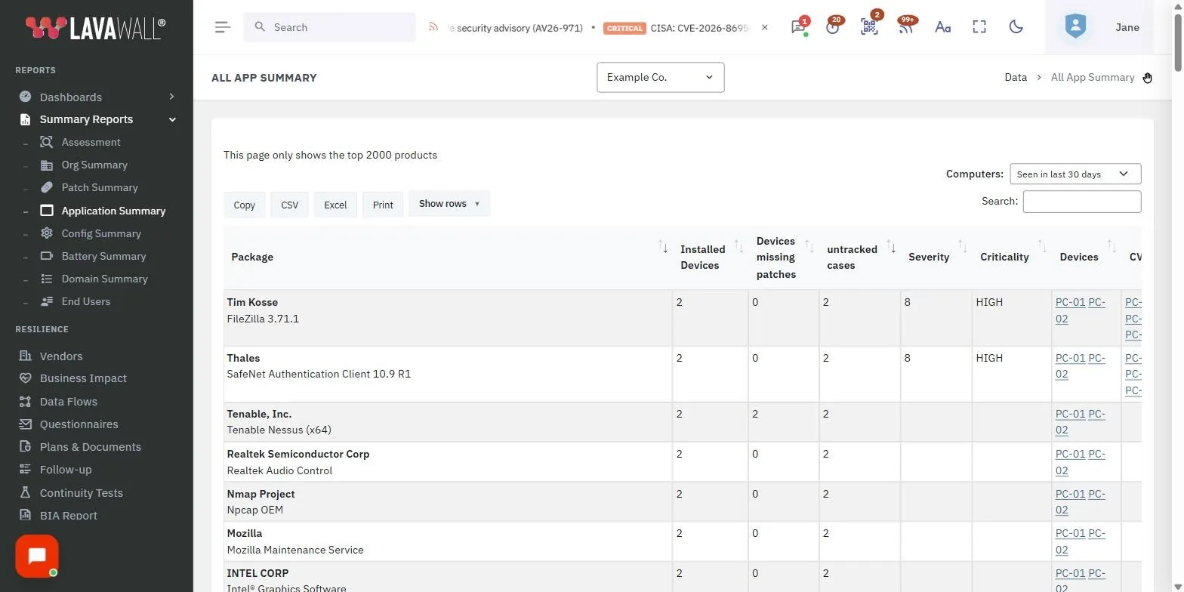Image resolution: width=1184 pixels, height=592 pixels.
Task: Export the table with the CSV button
Action: pyautogui.click(x=289, y=205)
